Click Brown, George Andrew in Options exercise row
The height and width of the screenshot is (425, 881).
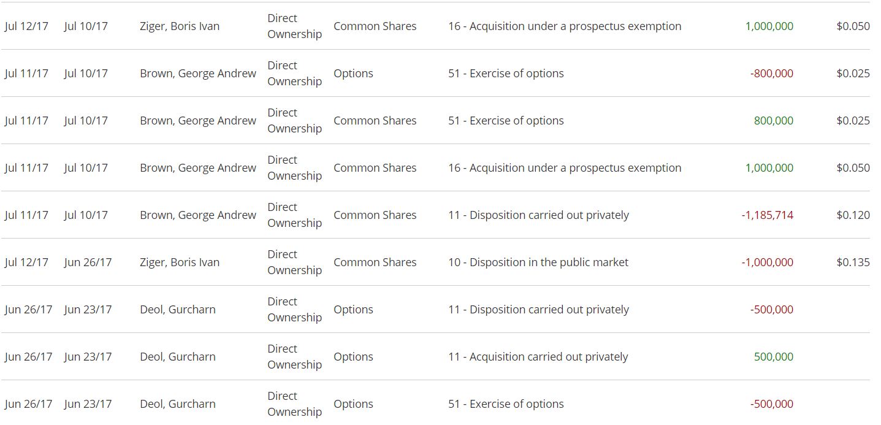pos(198,74)
